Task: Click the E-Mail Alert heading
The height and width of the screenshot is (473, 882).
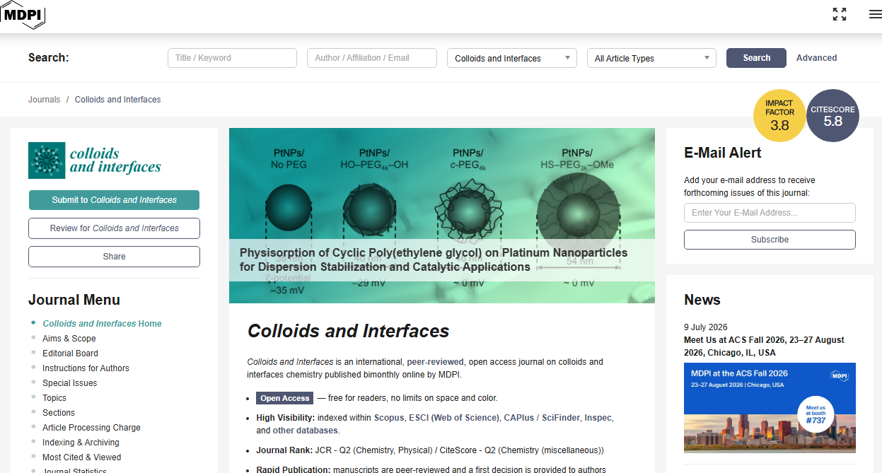Action: [x=723, y=153]
